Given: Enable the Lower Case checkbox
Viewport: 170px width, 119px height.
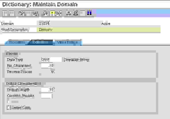Looking at the screenshot, I should coord(9,108).
